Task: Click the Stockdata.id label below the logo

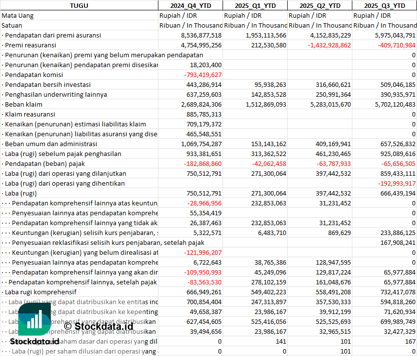Action: tap(35, 341)
